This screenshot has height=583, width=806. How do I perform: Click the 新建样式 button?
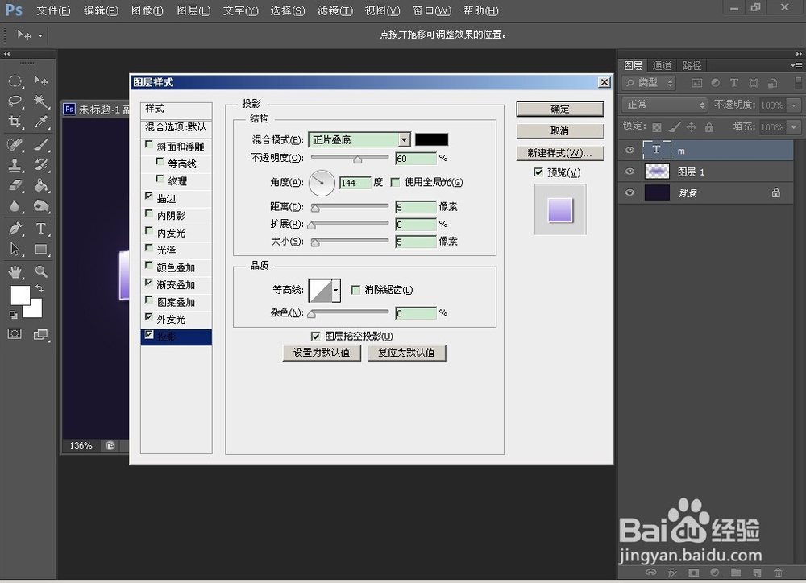coord(560,153)
